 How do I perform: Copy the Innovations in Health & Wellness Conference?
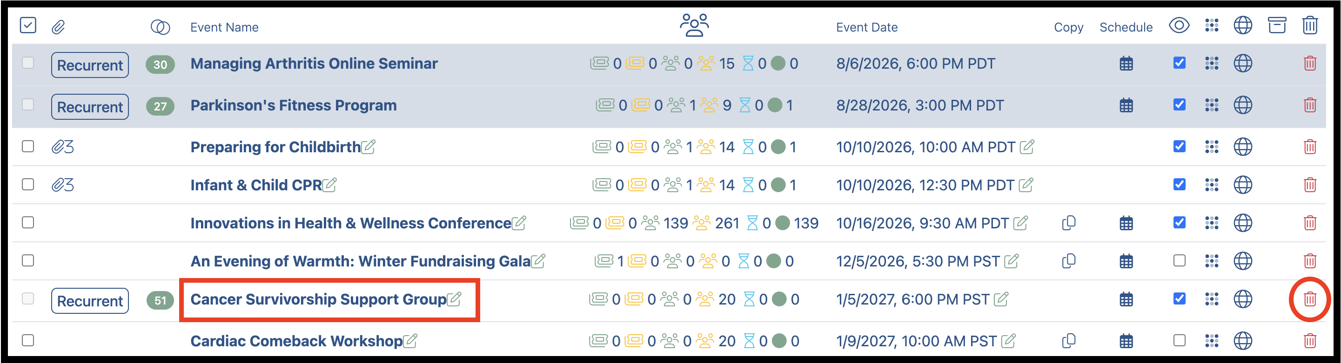pos(1069,223)
